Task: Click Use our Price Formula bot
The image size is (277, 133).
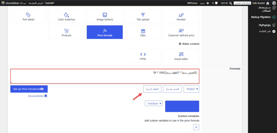Action: (29, 89)
